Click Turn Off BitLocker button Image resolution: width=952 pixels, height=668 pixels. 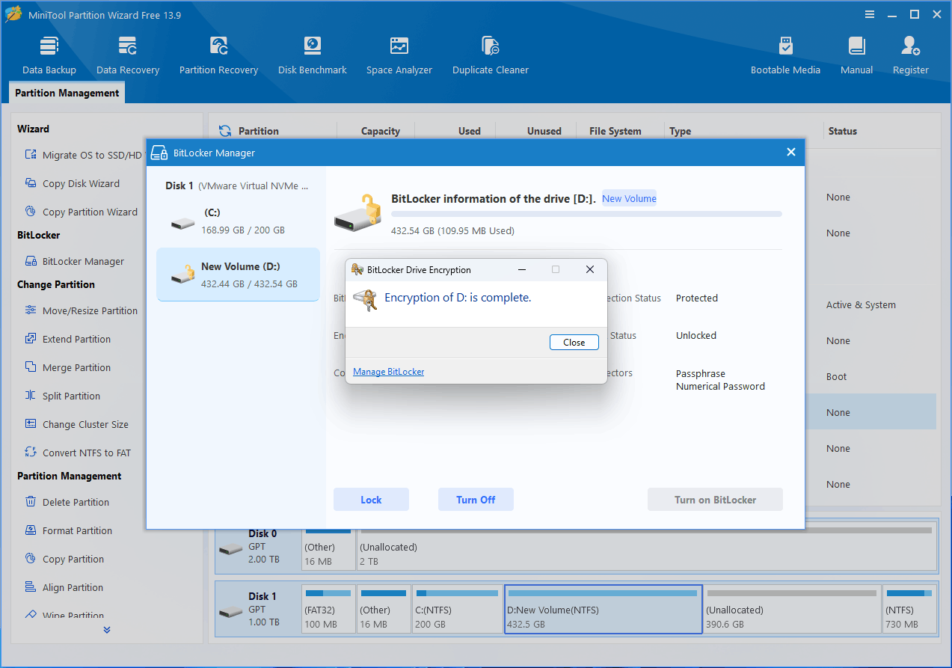click(476, 500)
